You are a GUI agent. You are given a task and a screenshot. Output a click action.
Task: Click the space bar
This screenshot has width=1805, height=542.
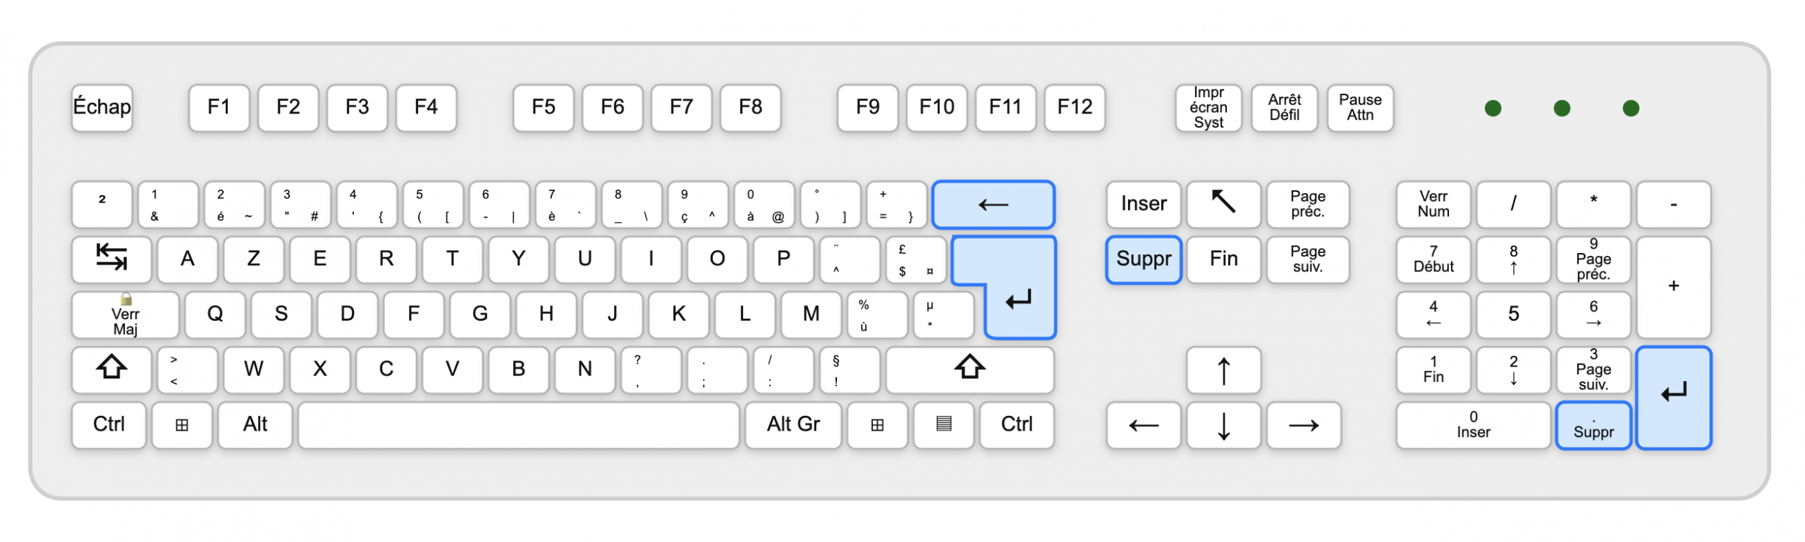(518, 425)
